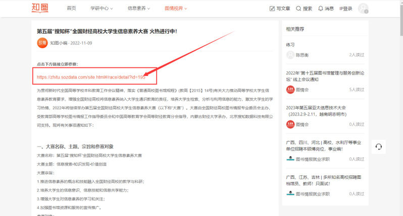Open 广西、江苏、吉林 recruitment article
This screenshot has width=403, height=216.
[324, 180]
